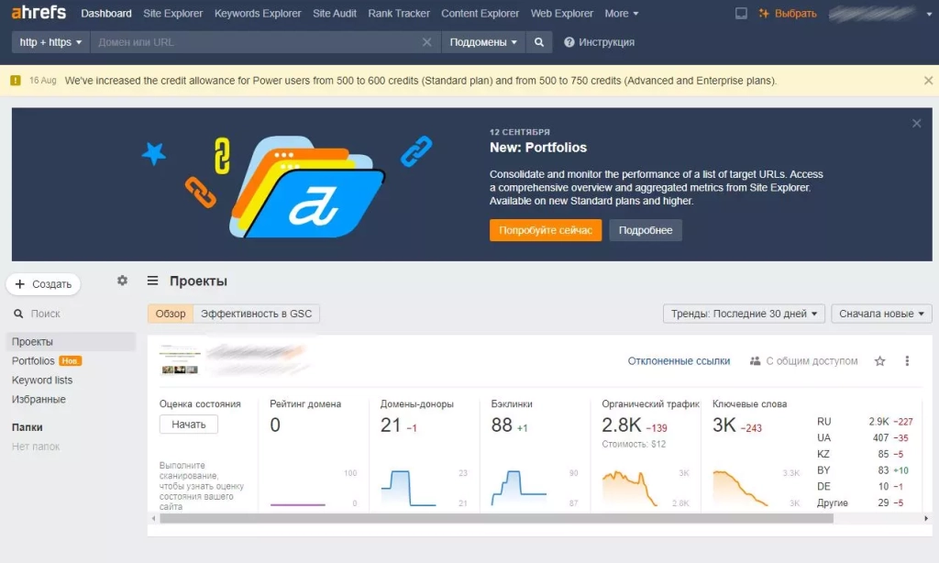Open project settings gear icon

pos(122,281)
